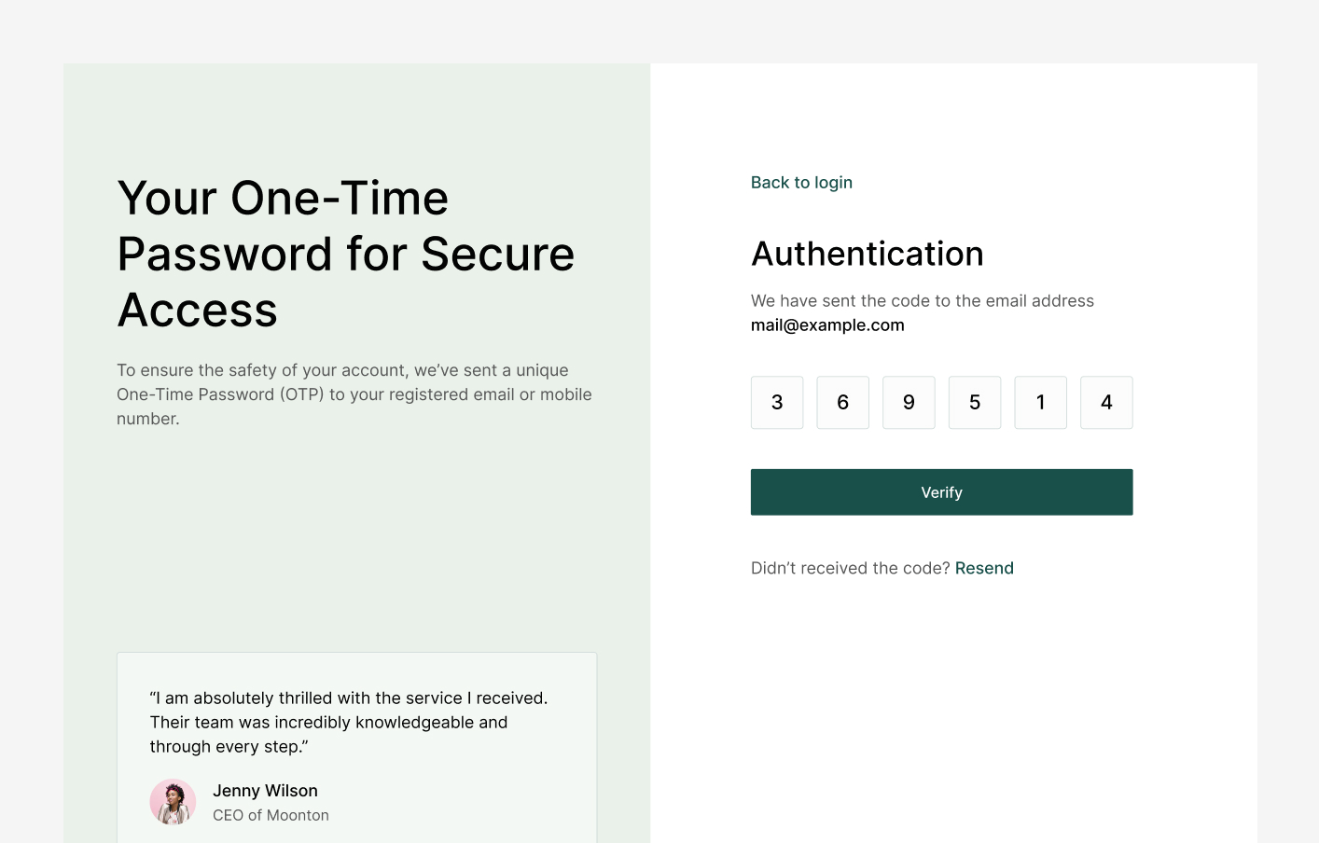
Task: Focus the last OTP box showing 4
Action: click(1106, 403)
